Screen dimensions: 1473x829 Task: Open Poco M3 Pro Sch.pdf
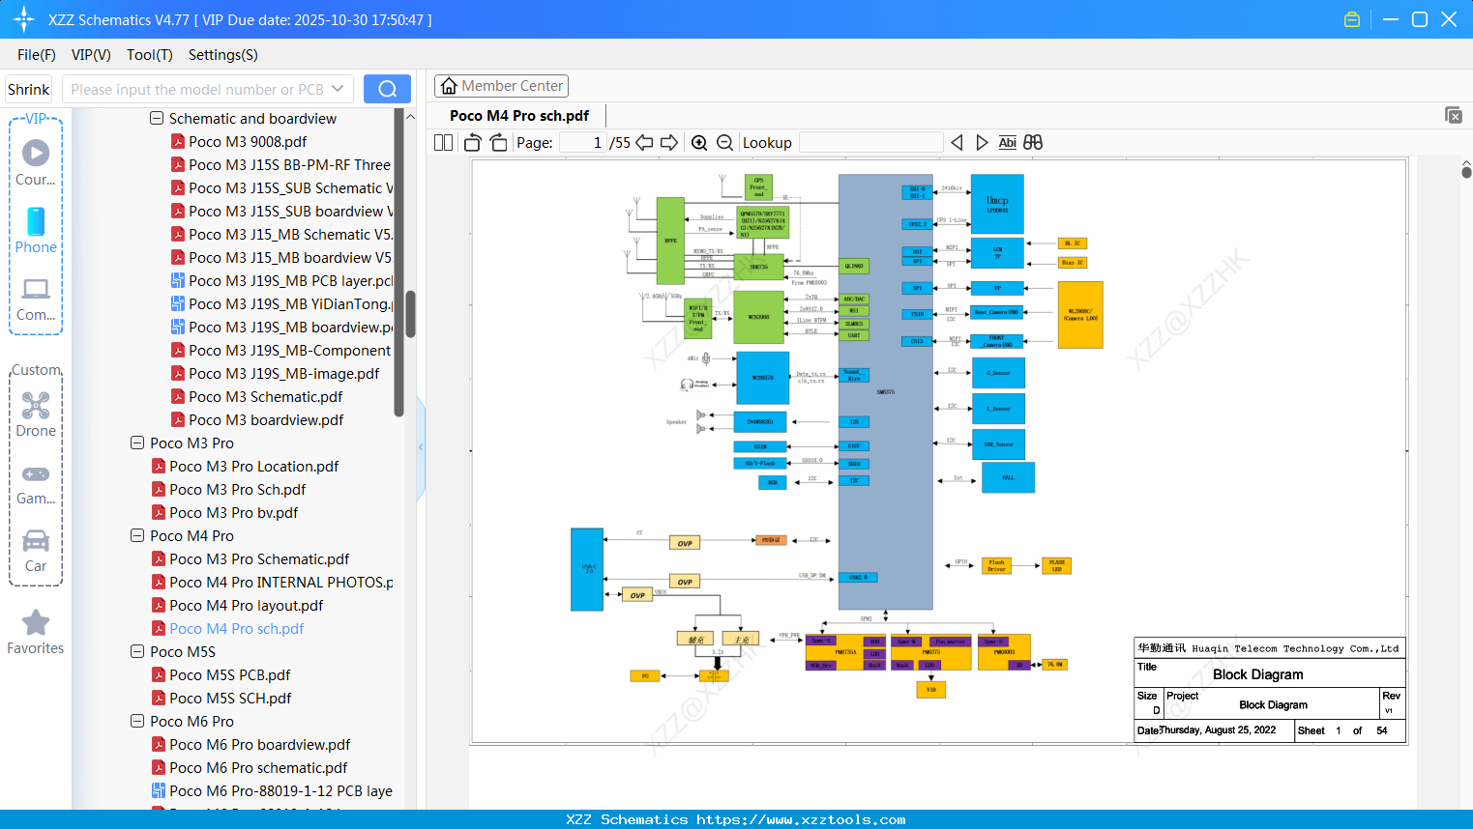point(237,490)
